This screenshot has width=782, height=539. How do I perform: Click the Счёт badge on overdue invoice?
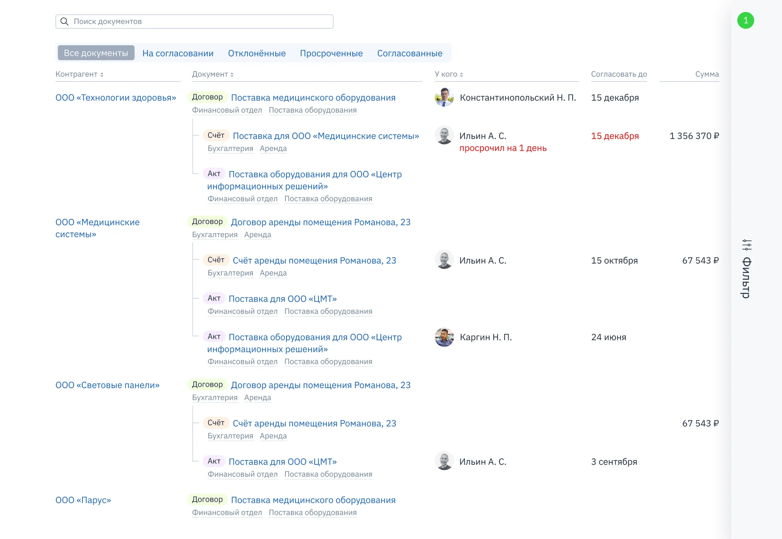(216, 135)
